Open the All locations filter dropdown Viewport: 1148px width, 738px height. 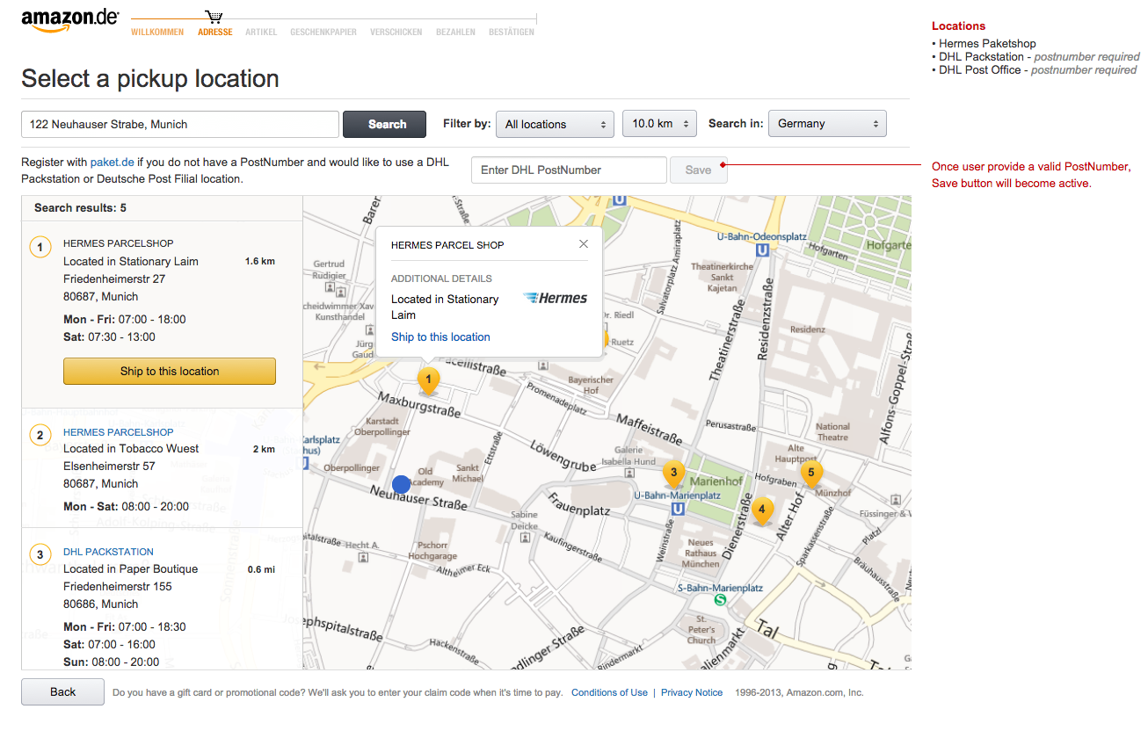(x=555, y=124)
